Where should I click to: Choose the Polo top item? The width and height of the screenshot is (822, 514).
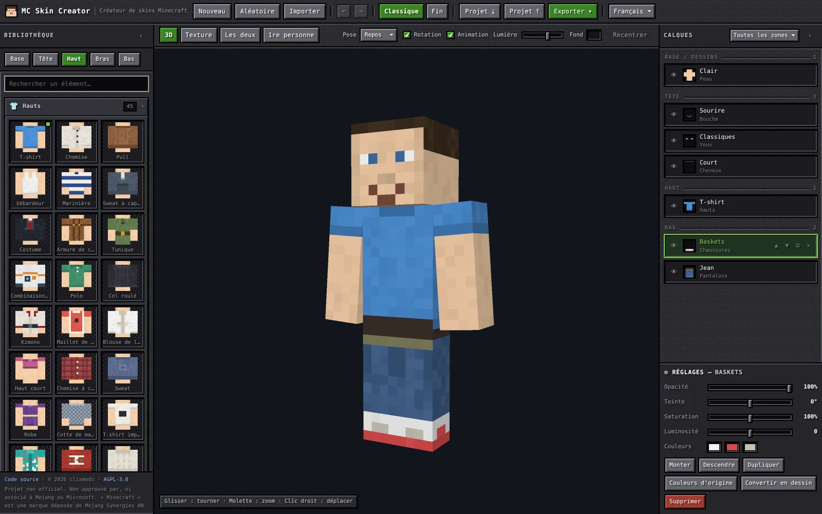click(77, 280)
